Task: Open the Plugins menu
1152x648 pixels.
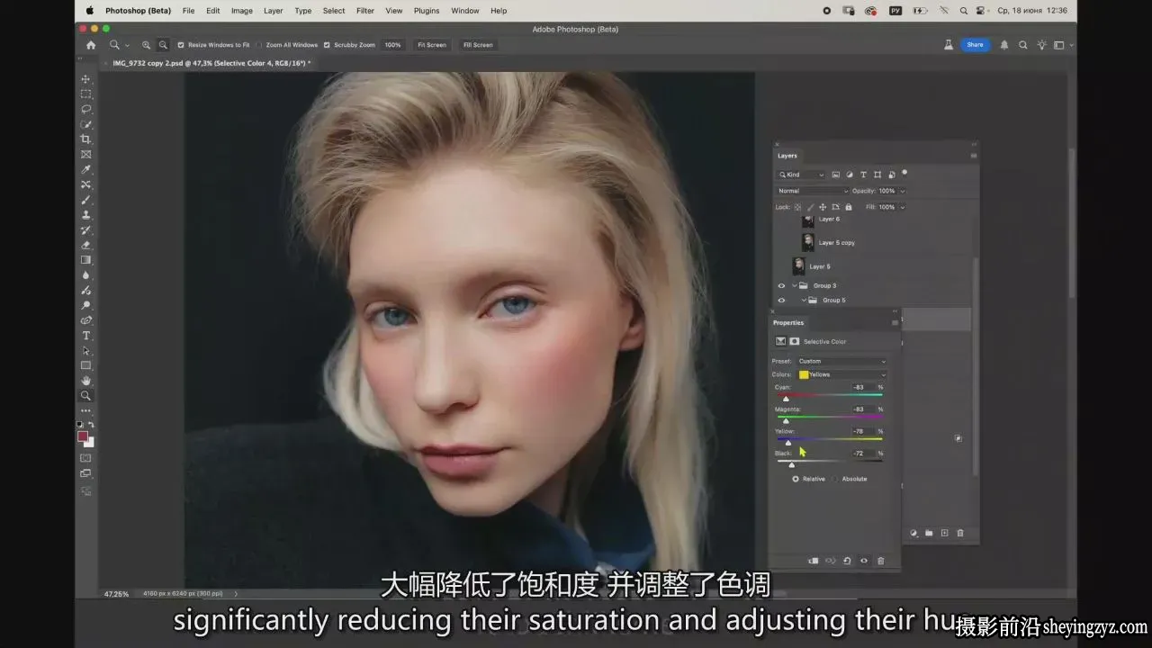Action: tap(427, 11)
